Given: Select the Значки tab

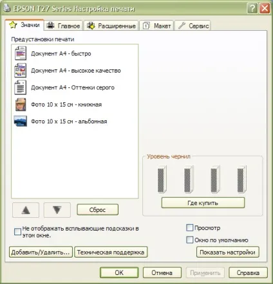Looking at the screenshot, I should (24, 25).
